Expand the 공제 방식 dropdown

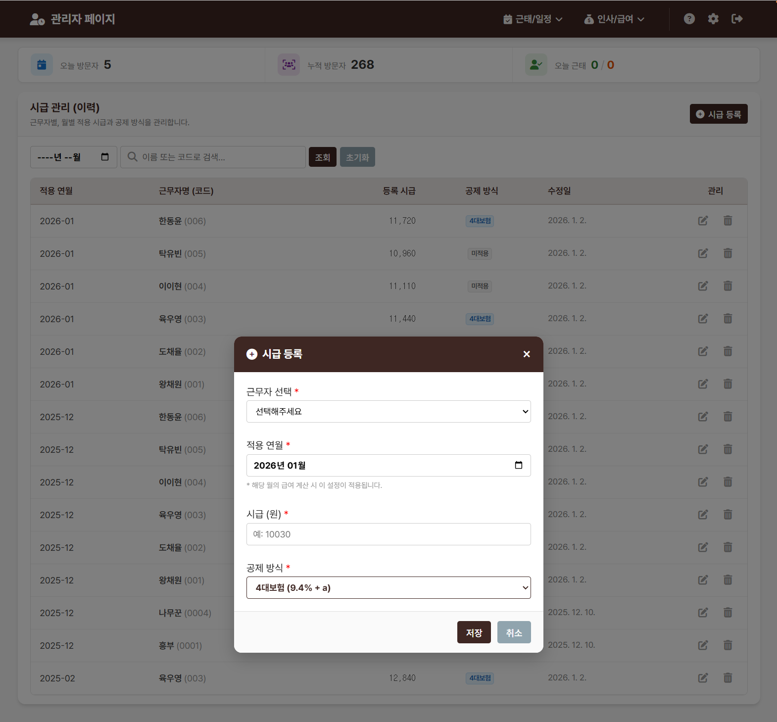click(388, 588)
